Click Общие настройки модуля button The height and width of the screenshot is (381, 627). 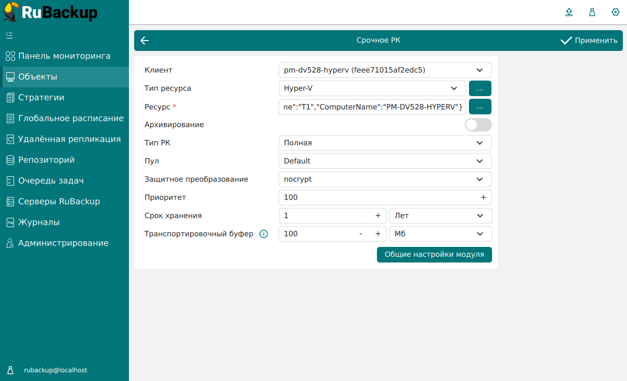(x=434, y=255)
